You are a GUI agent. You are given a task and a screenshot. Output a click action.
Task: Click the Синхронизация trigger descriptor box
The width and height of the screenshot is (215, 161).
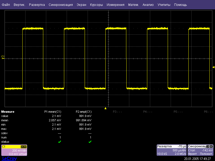point(200,150)
